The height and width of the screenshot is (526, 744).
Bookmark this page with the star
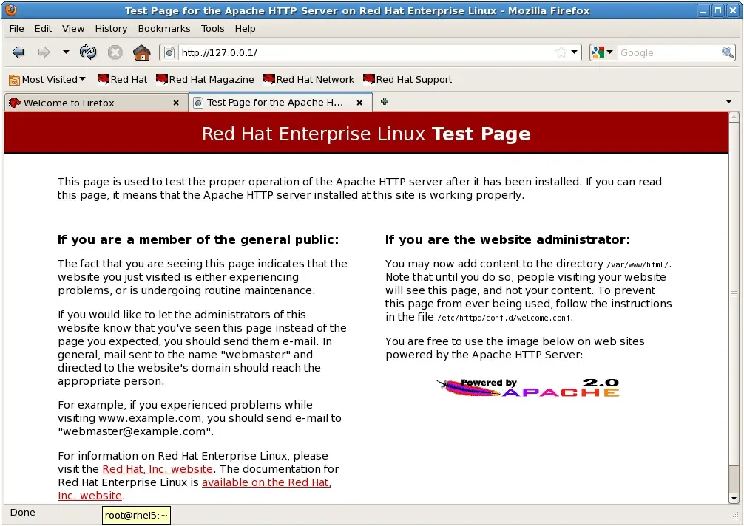coord(561,52)
